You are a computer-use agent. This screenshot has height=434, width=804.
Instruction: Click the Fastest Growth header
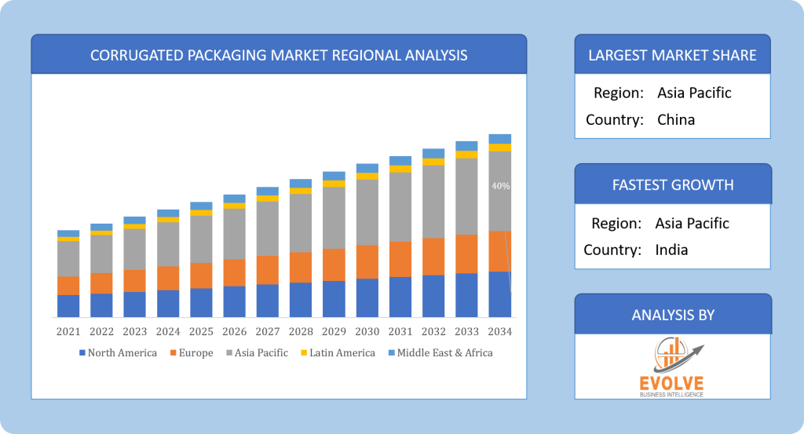click(x=673, y=185)
